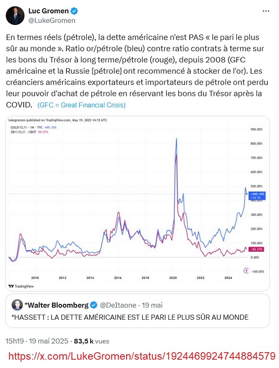Open the red x.com status URL

click(142, 356)
